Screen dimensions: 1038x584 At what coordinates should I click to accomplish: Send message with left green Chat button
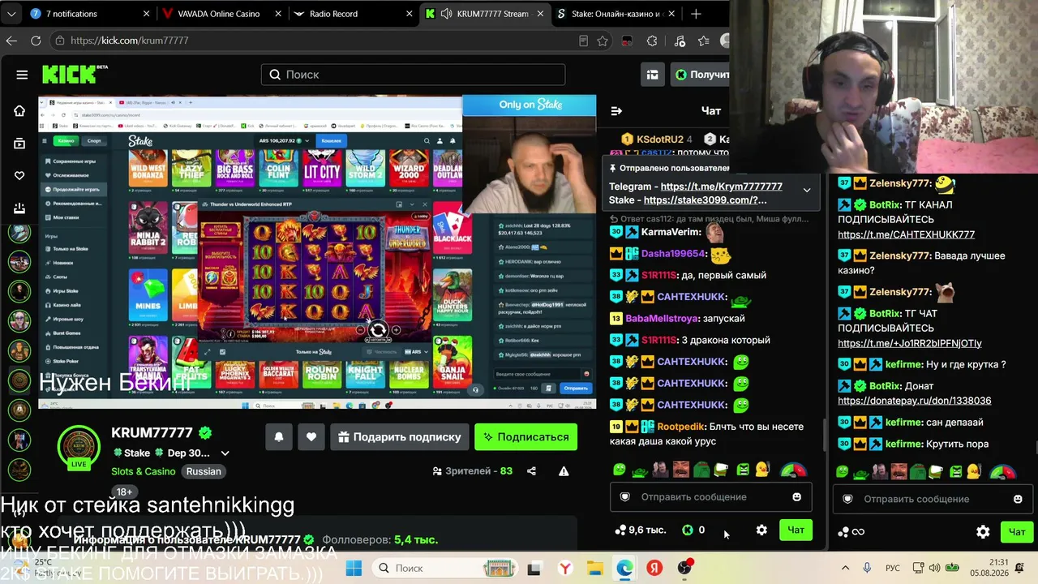pos(796,530)
